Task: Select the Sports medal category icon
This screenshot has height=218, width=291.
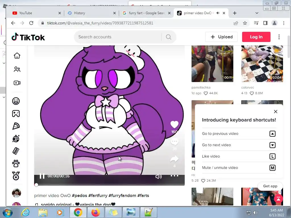Action: pyautogui.click(x=16, y=176)
